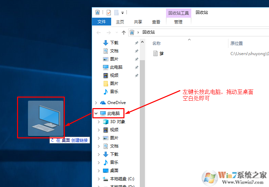This screenshot has width=269, height=187.
Task: Click the pin icon next to 文档
Action: pyautogui.click(x=137, y=51)
